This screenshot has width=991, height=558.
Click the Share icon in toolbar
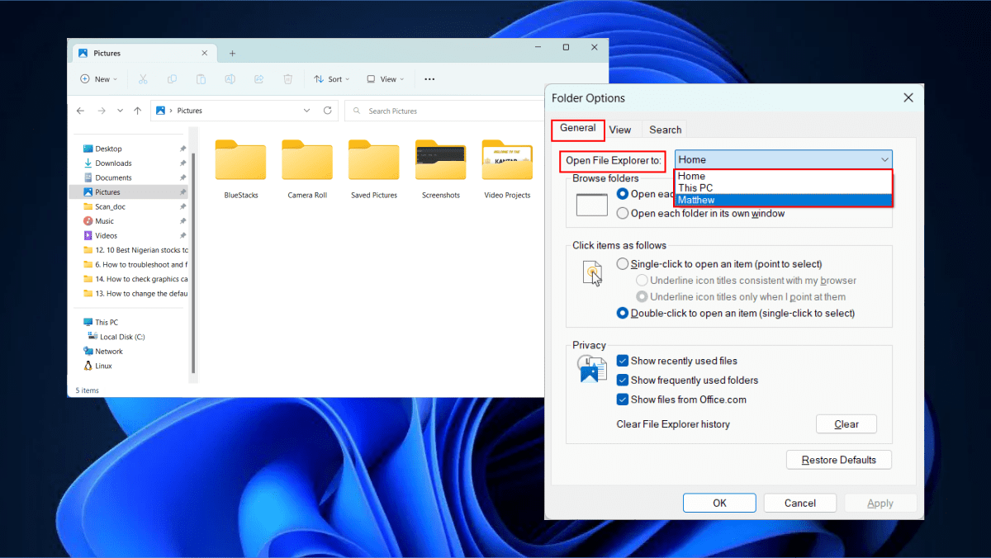coord(258,79)
